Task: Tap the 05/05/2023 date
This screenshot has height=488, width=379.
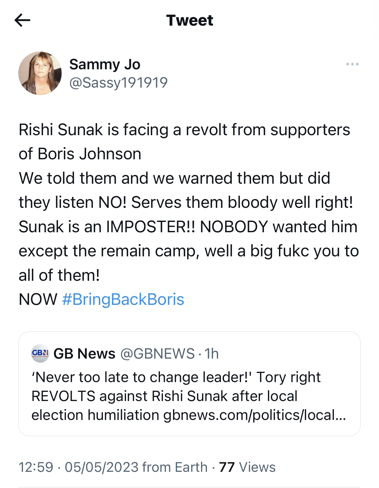Action: (101, 467)
